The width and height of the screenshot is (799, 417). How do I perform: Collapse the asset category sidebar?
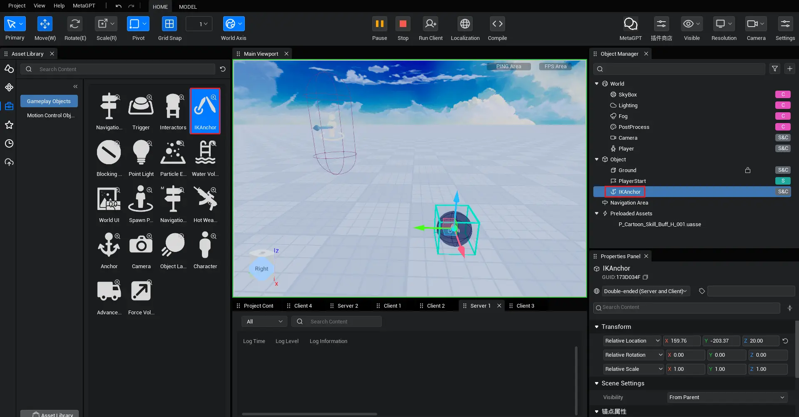click(x=75, y=86)
